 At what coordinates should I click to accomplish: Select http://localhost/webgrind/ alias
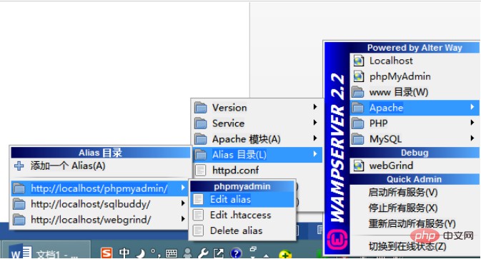coord(101,220)
